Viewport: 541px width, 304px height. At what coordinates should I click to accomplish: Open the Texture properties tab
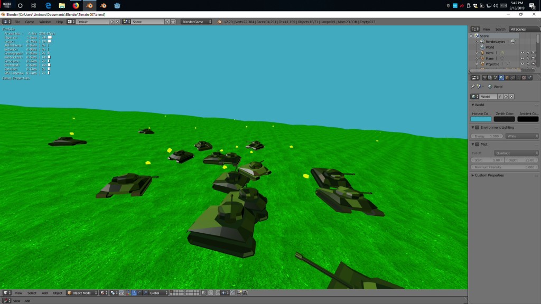pyautogui.click(x=524, y=78)
